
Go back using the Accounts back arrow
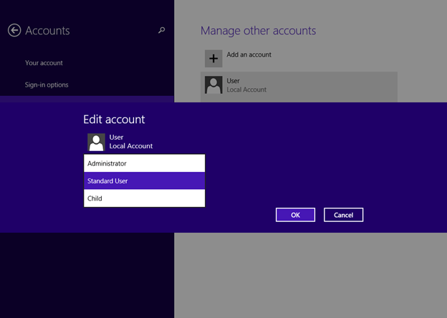tap(14, 30)
